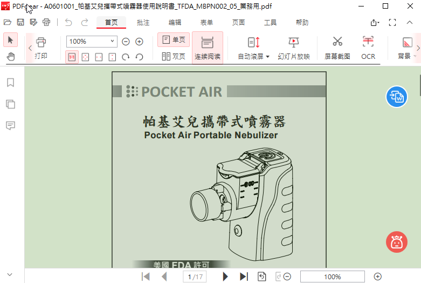Viewport: 421px width, 283px height.
Task: Expand sidebar with bottom chevron
Action: (10, 275)
